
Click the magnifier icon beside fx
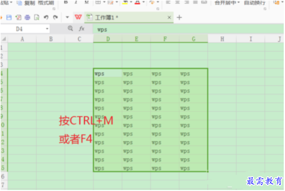click(70, 28)
